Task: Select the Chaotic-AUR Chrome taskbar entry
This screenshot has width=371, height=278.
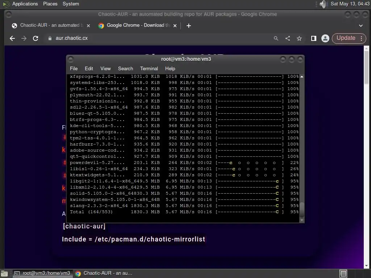Action: [103, 273]
